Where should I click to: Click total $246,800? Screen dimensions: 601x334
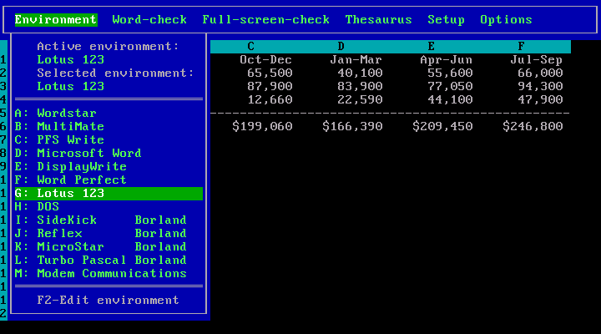pos(533,127)
